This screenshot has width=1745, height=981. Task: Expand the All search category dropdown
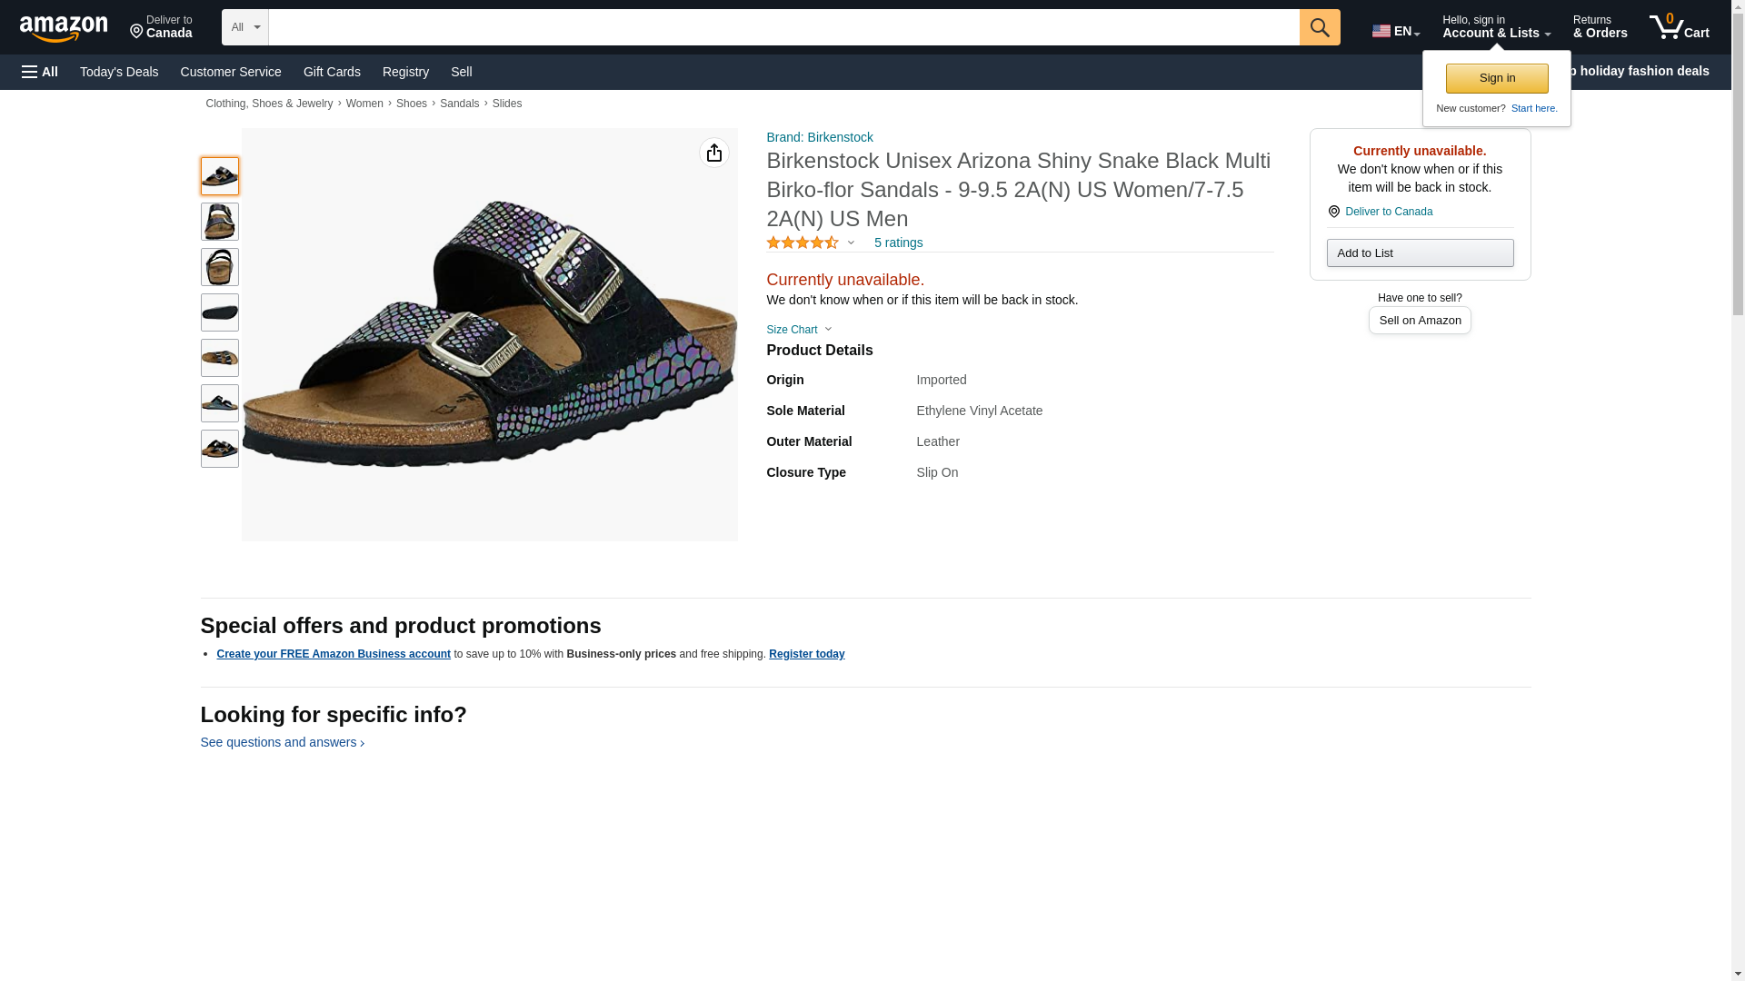coord(244,27)
